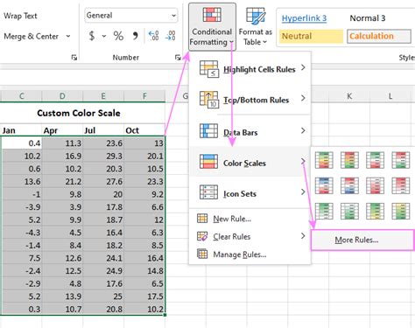Select Green-Yellow-Red color scale preset
The height and width of the screenshot is (328, 415).
click(x=324, y=160)
